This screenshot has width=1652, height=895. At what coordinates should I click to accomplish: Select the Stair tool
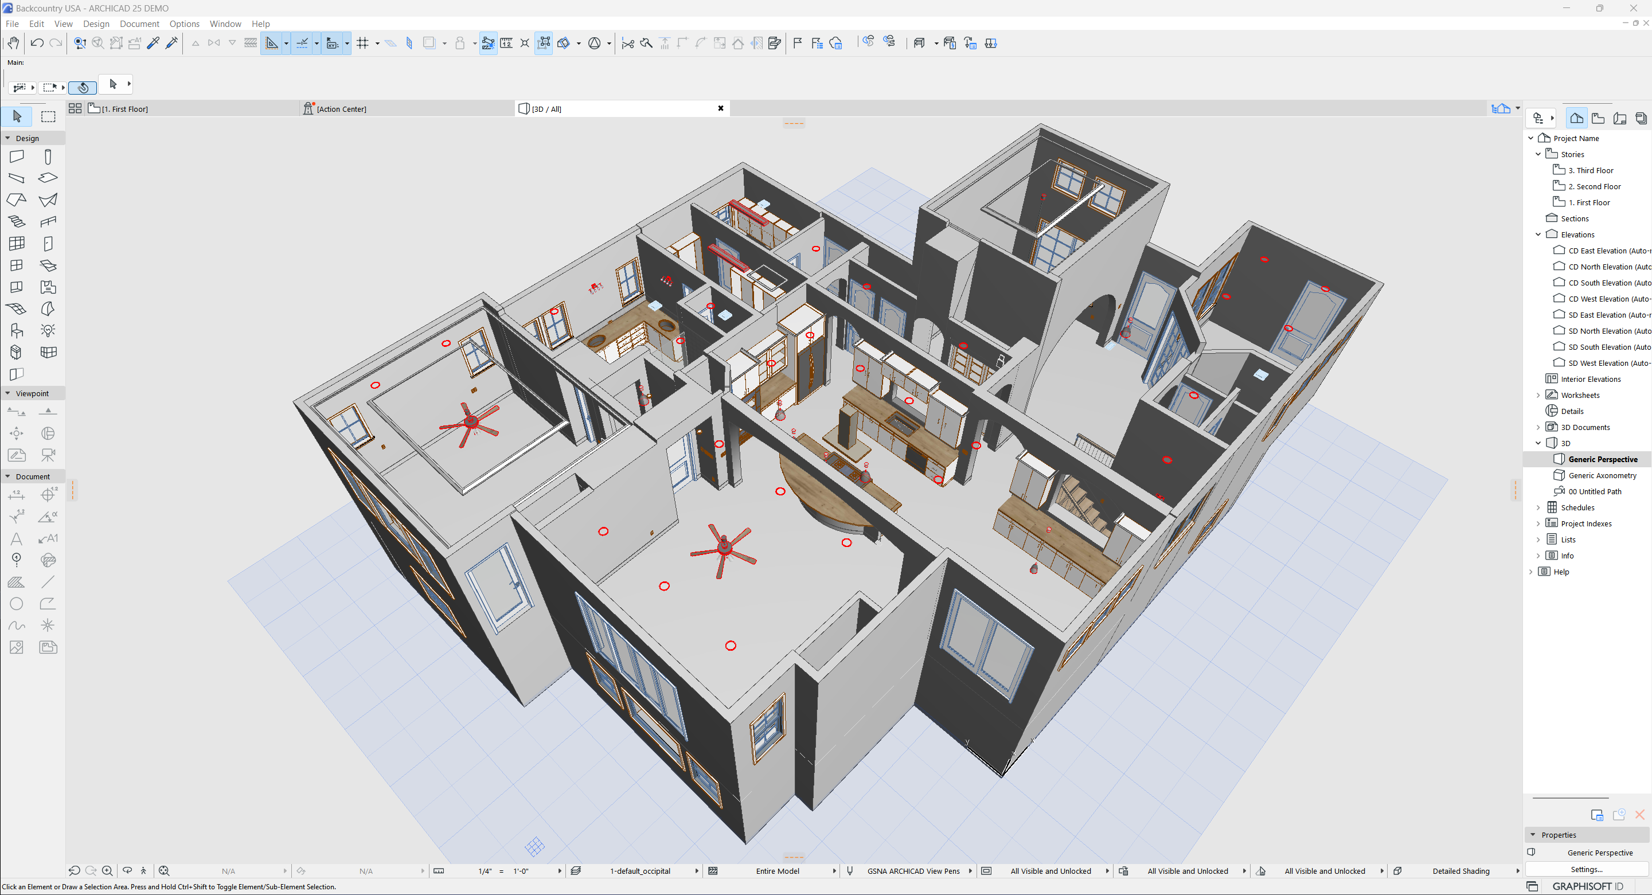click(x=17, y=222)
